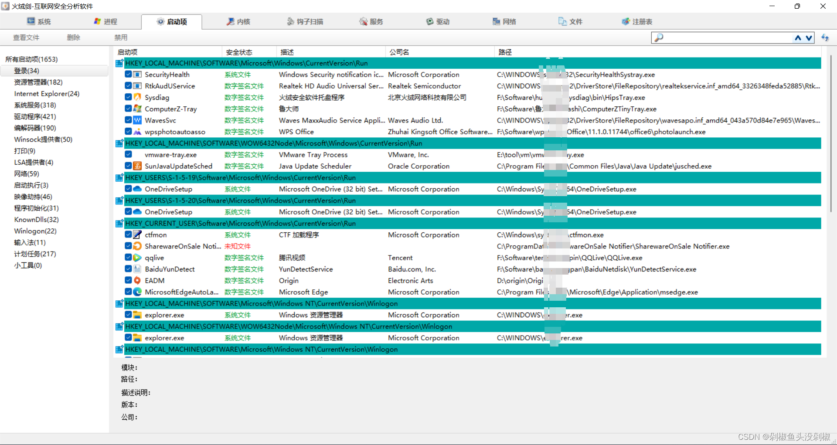Toggle the ctfmon checkbox

(x=128, y=234)
